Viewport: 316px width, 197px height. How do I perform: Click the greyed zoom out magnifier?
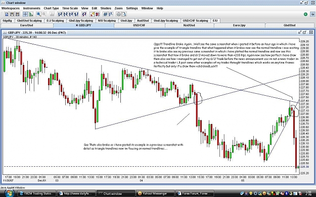(44, 14)
